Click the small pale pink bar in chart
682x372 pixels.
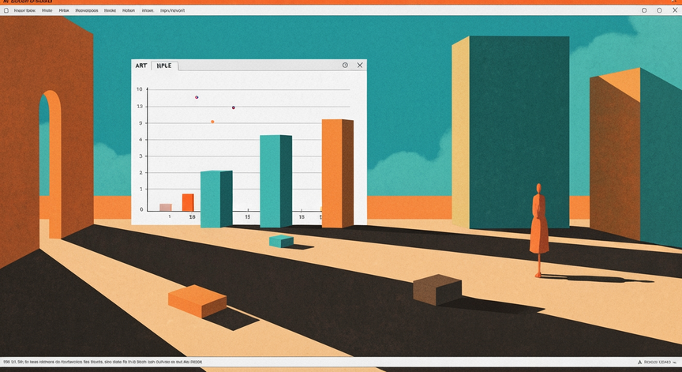click(166, 207)
